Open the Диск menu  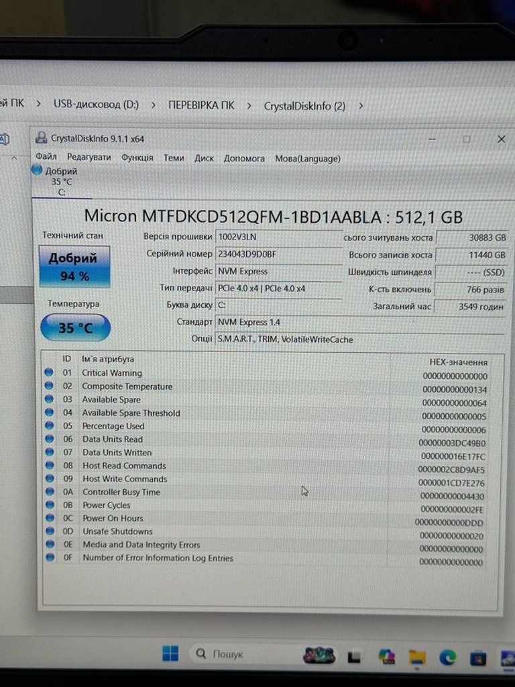click(204, 158)
